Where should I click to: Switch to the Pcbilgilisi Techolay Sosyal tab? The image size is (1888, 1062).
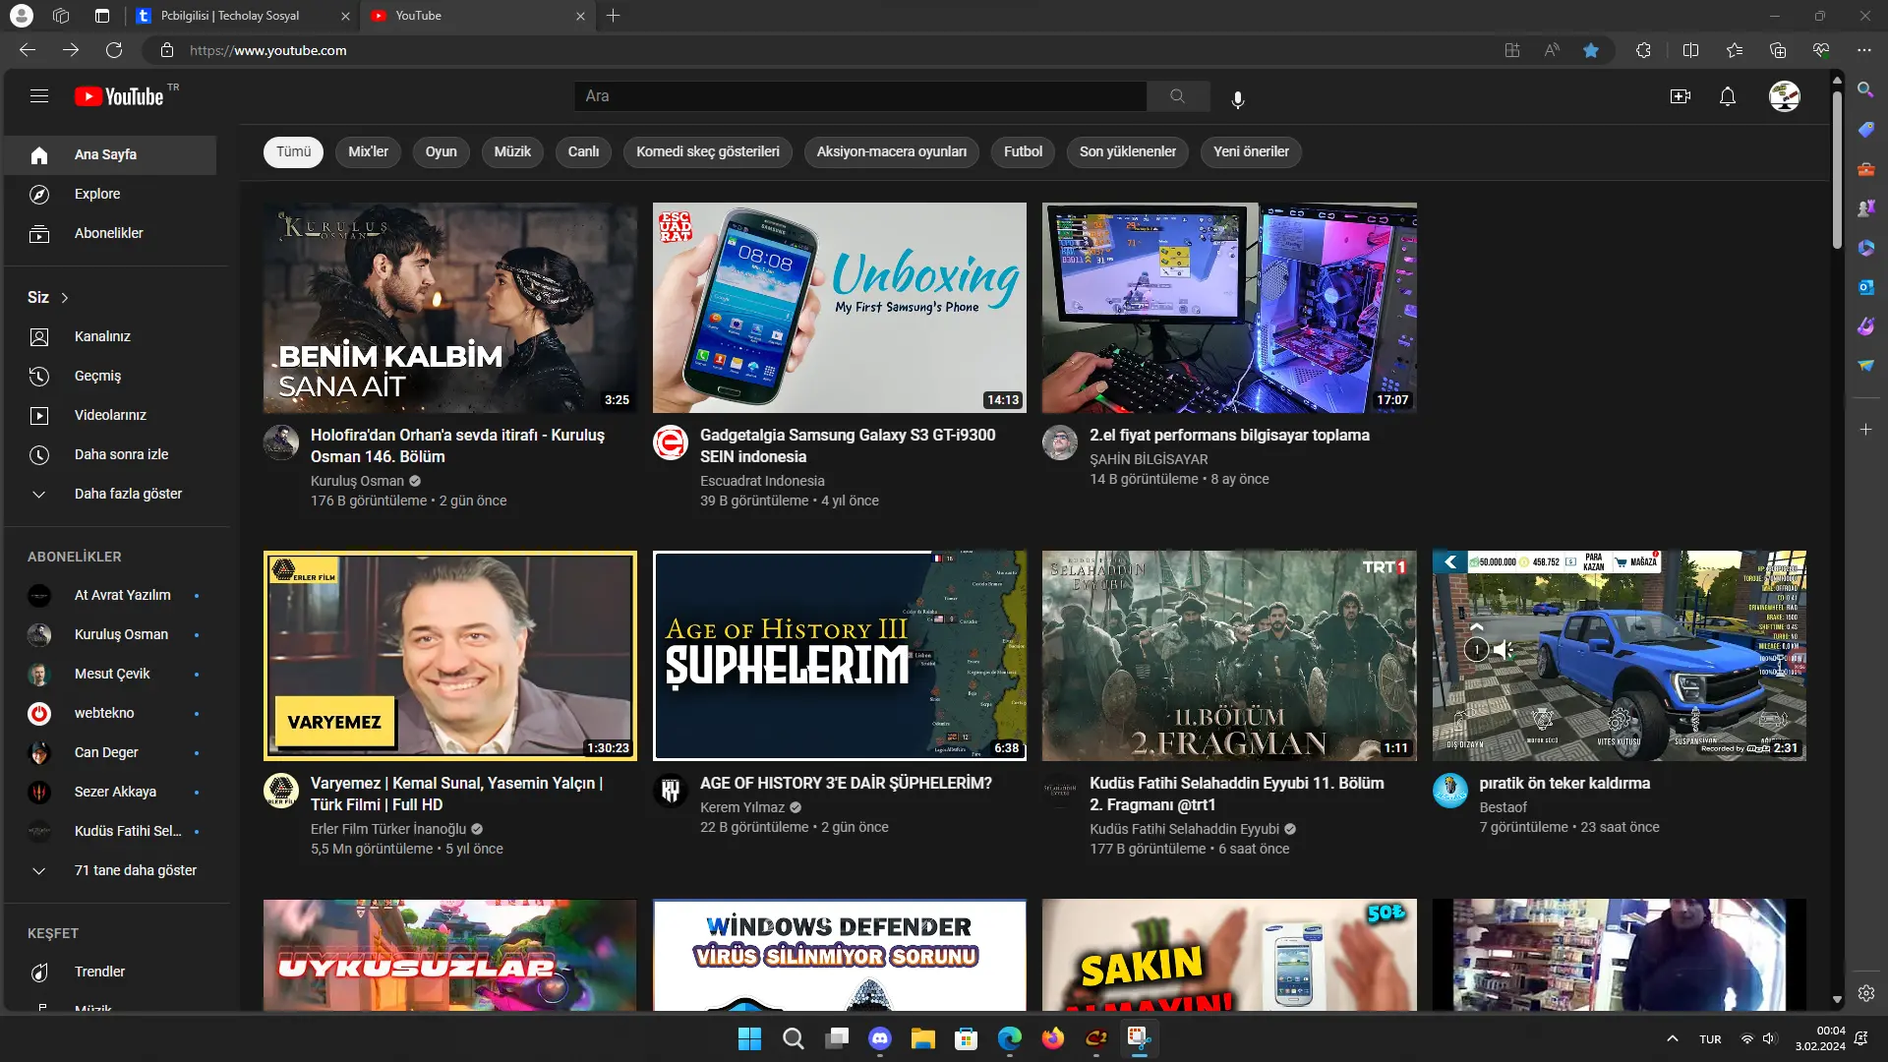[242, 16]
